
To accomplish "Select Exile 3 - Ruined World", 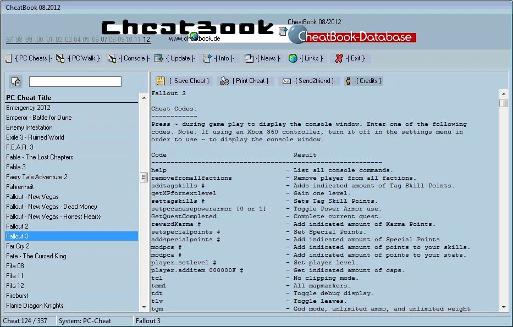I will [x=71, y=137].
